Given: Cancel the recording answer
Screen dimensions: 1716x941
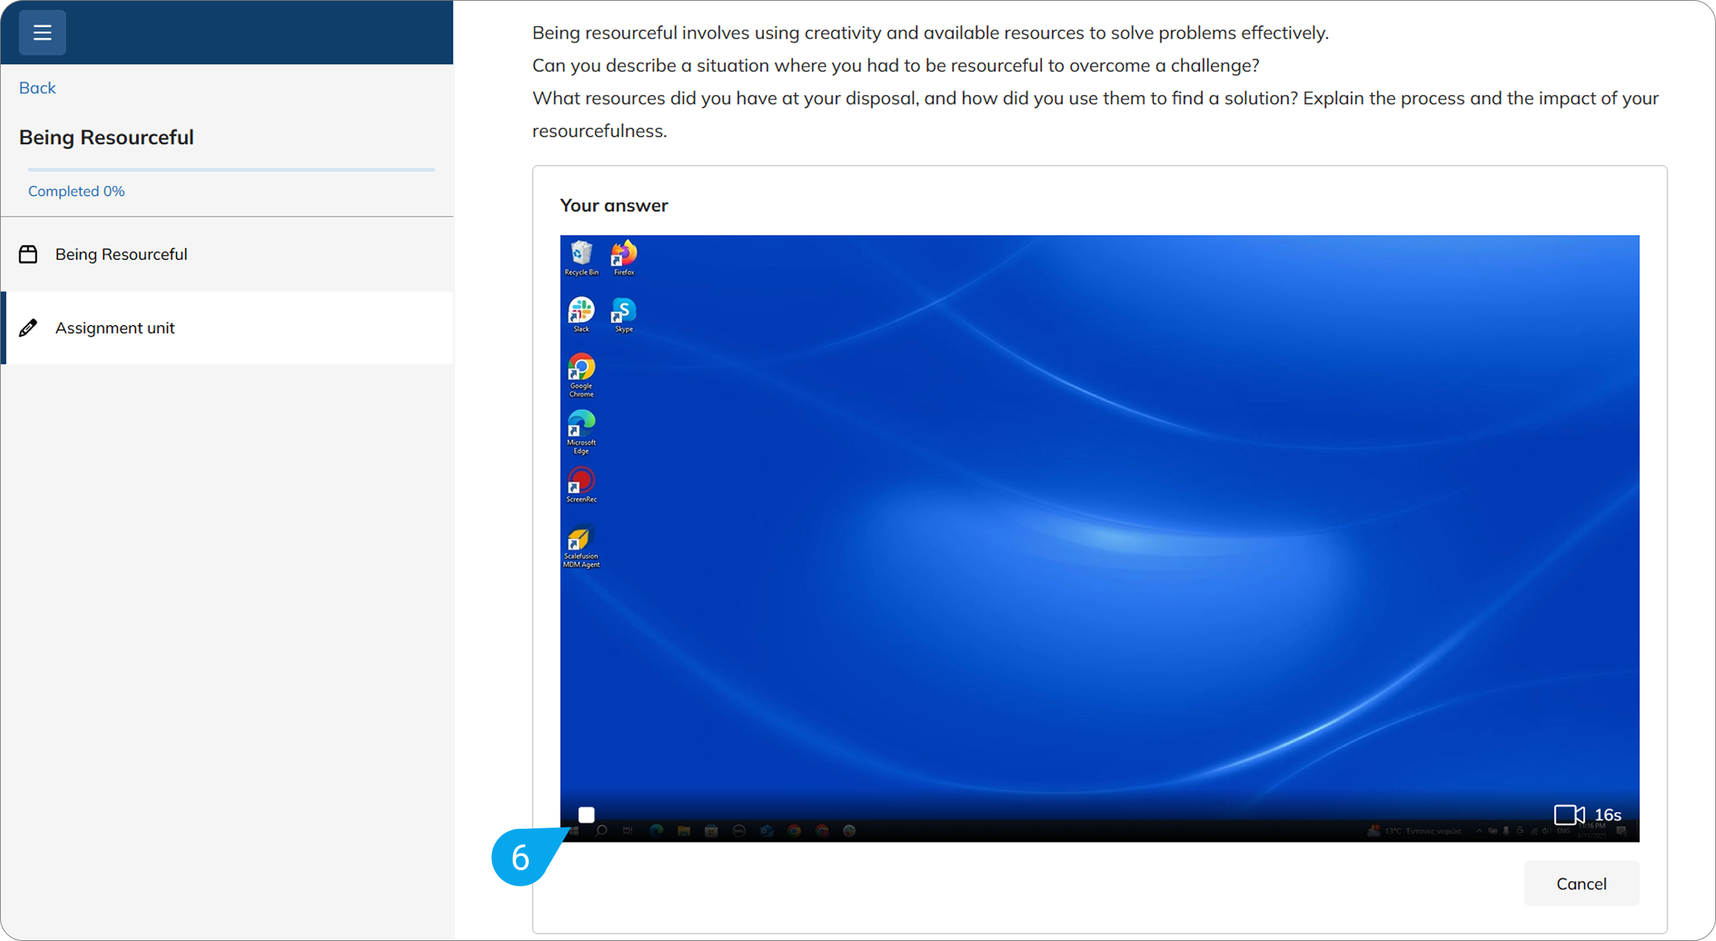Looking at the screenshot, I should point(1581,884).
